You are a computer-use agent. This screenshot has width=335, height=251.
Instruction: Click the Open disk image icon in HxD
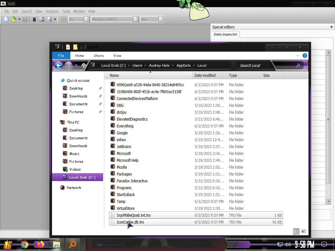pos(50,19)
